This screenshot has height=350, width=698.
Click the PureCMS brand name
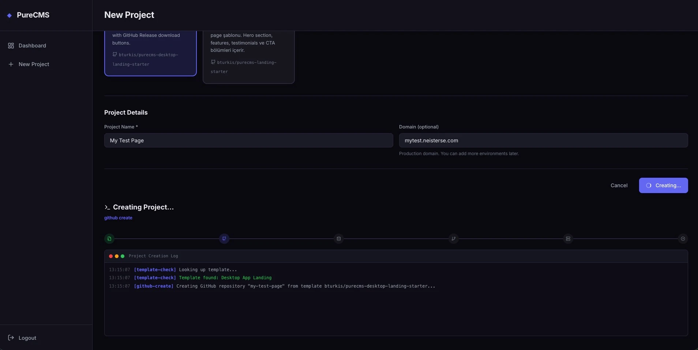pyautogui.click(x=33, y=15)
